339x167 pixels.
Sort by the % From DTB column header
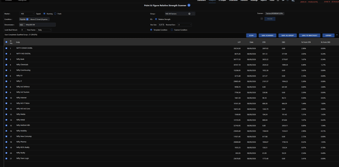click(x=306, y=42)
